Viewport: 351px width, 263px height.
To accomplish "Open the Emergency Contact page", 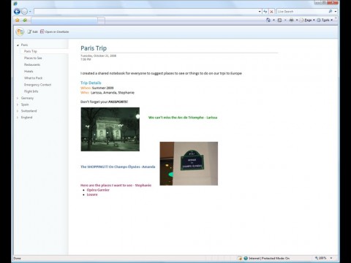I will [37, 85].
